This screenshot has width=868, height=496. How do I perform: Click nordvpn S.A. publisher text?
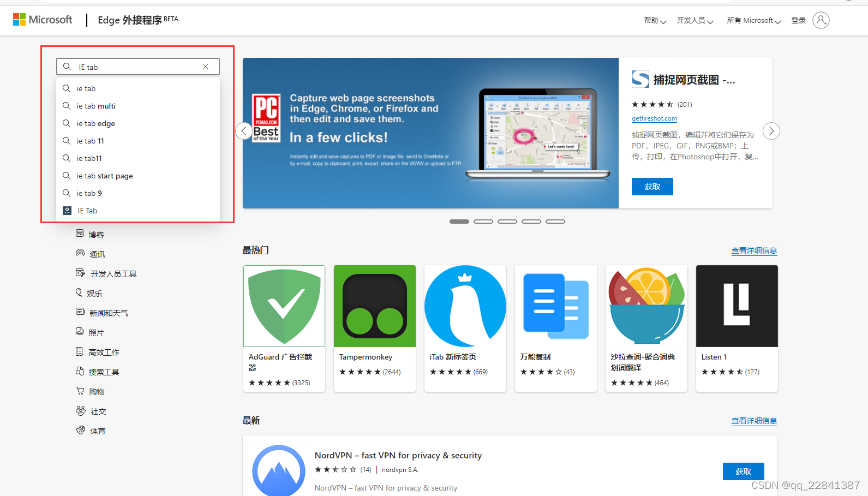(x=400, y=470)
